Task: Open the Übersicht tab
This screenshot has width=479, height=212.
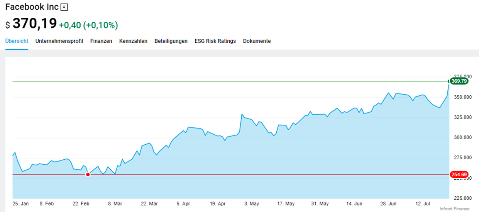Action: pos(17,41)
